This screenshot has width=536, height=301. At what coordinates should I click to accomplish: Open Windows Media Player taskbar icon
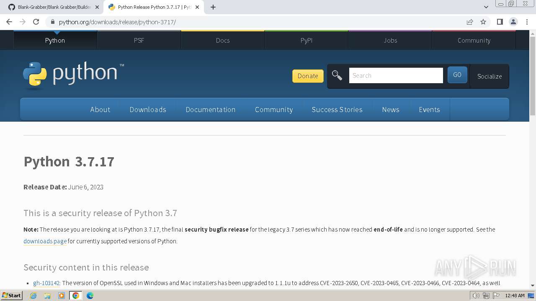coord(62,296)
